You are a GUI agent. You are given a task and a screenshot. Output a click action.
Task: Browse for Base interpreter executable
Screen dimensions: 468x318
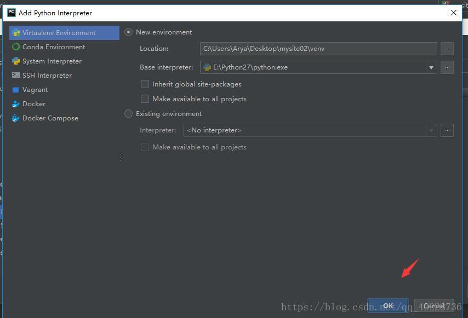click(447, 67)
